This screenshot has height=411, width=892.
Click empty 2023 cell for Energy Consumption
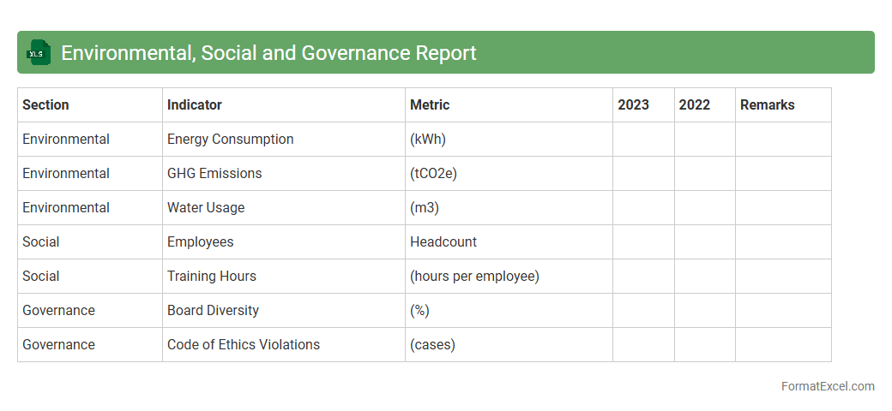point(643,139)
